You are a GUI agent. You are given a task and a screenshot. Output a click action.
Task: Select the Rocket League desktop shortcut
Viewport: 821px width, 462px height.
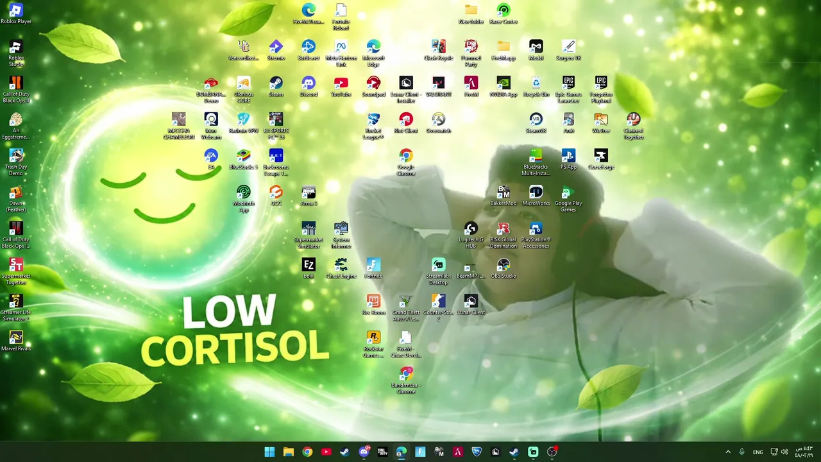point(373,126)
